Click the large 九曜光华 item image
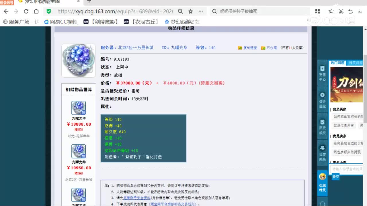This screenshot has height=206, width=367. coord(79,60)
